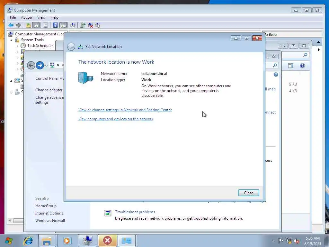Click the network icon in the address bar
The width and height of the screenshot is (329, 247).
click(52, 65)
